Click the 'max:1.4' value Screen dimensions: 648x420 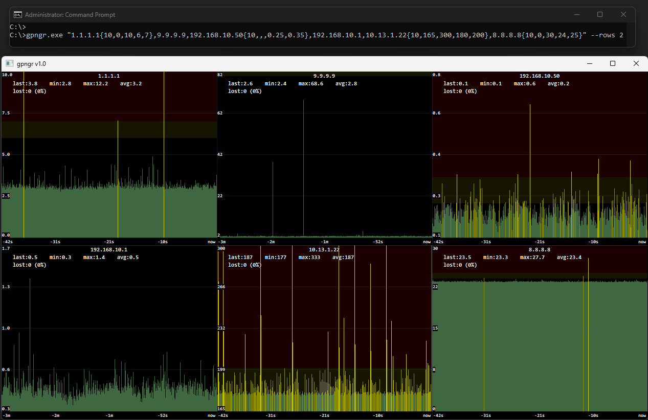94,257
